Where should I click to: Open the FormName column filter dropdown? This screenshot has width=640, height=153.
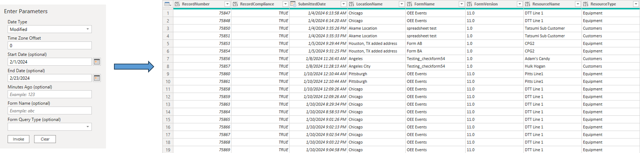462,4
